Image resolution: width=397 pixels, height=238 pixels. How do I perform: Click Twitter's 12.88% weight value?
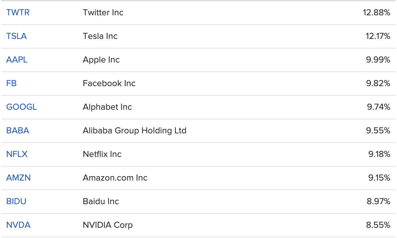(x=377, y=13)
